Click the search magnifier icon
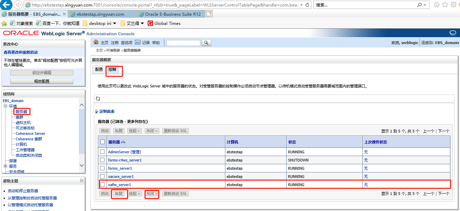The width and height of the screenshot is (460, 211). 206,43
